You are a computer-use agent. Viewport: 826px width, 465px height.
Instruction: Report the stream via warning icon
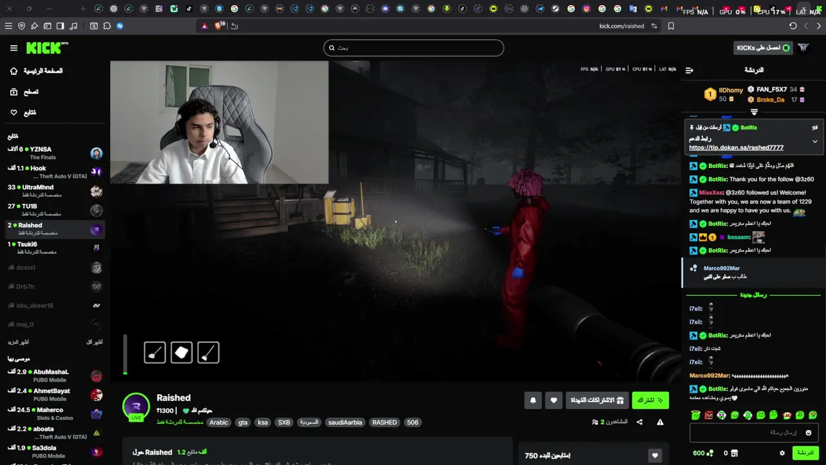(x=660, y=422)
